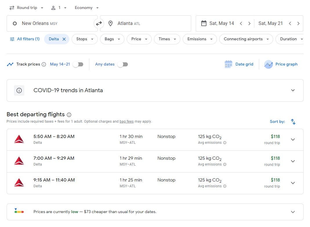Click info icon beside Best departing flights
This screenshot has width=310, height=227.
pos(69,115)
